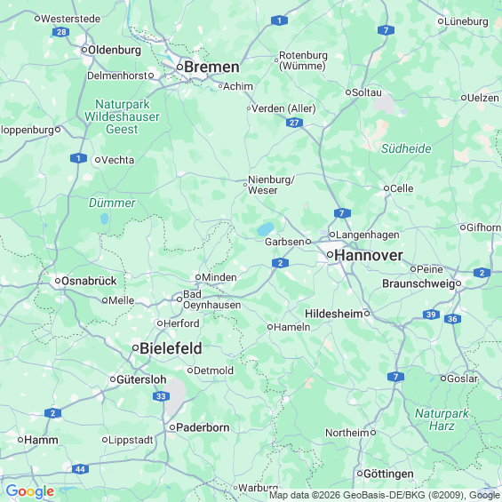This screenshot has height=502, width=502.
Task: Select the Göttingen city label
Action: point(388,474)
